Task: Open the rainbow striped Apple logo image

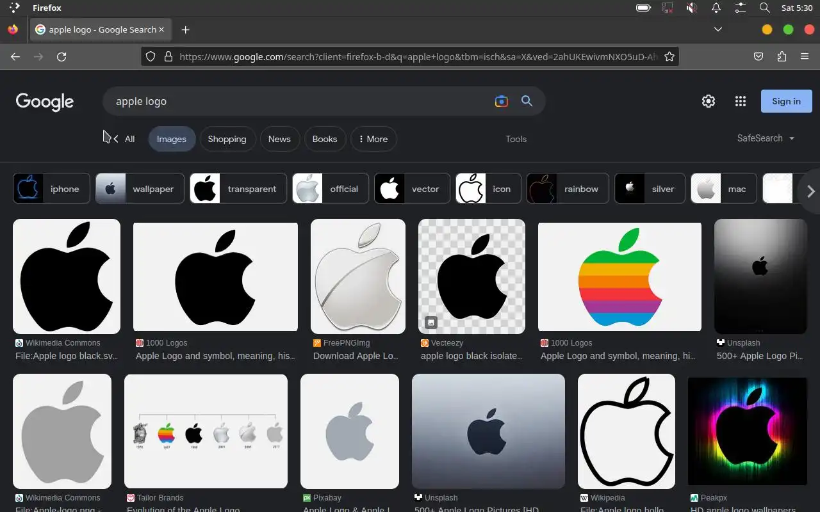Action: click(619, 276)
